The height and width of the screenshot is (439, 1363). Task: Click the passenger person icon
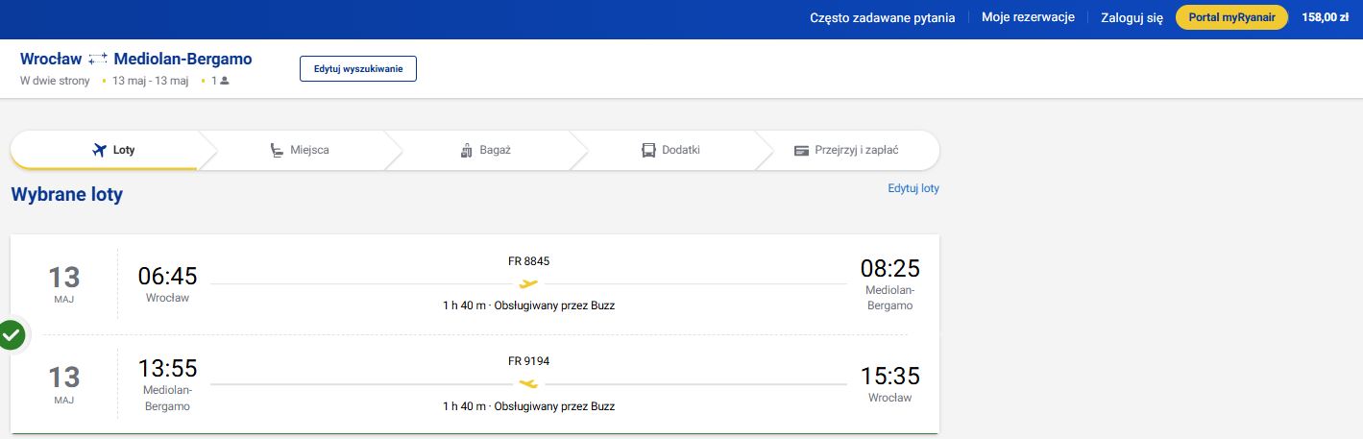tap(225, 81)
